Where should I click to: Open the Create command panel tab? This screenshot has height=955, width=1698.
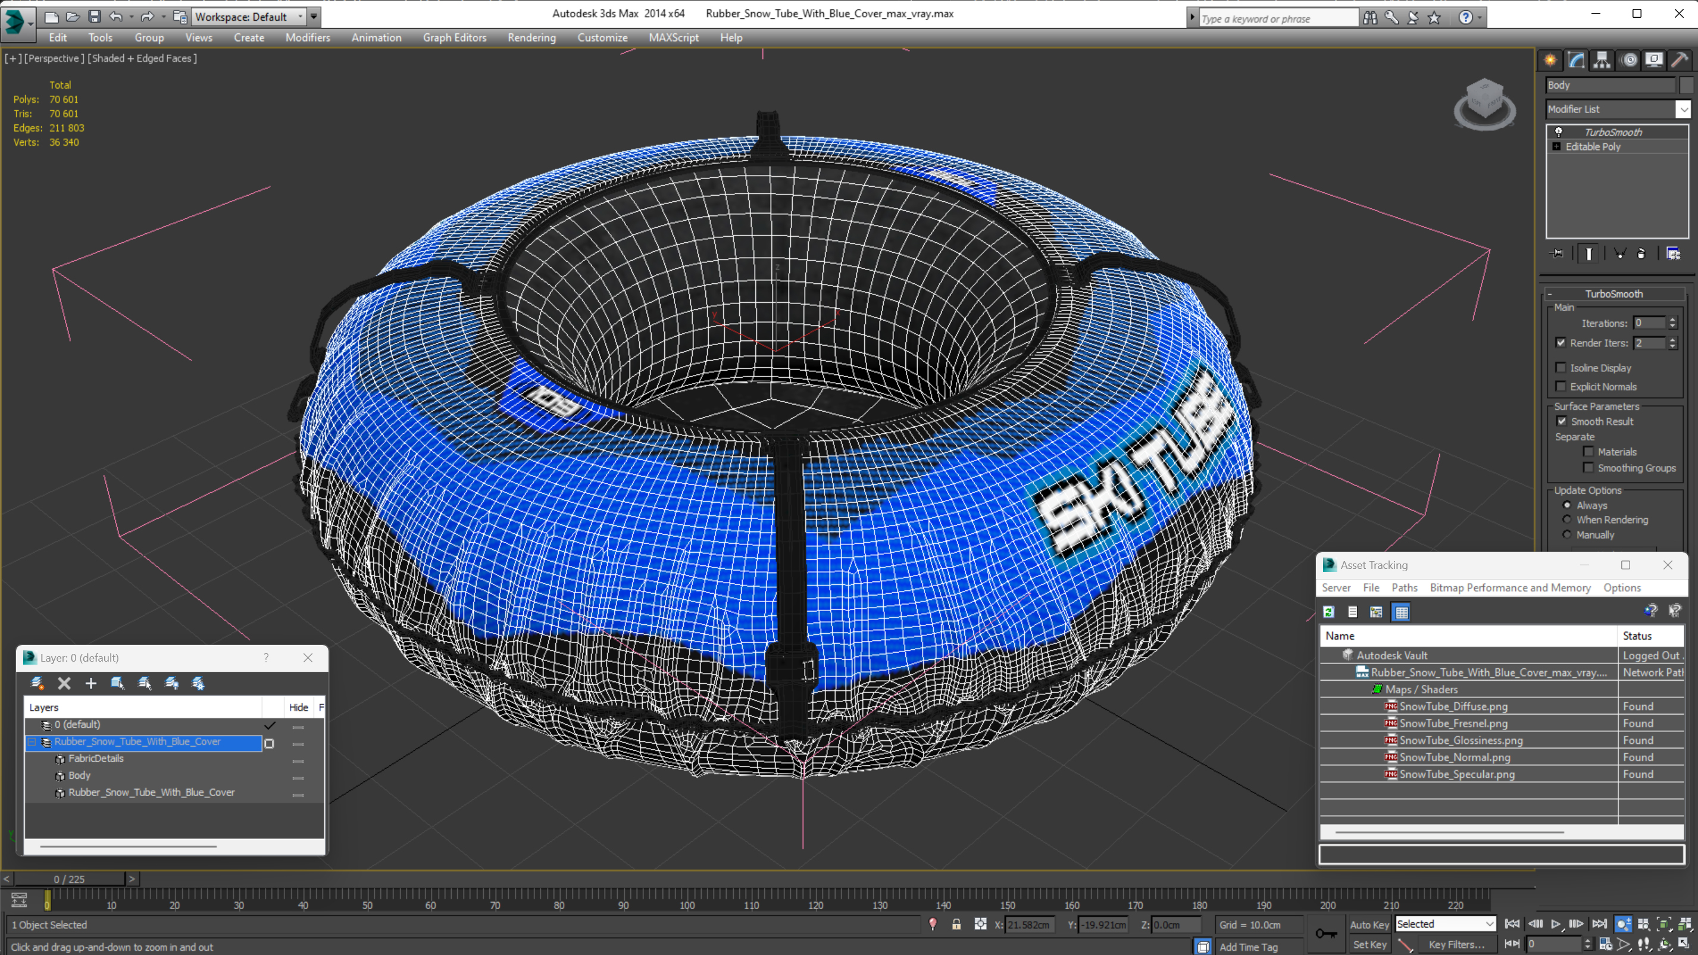(1550, 60)
